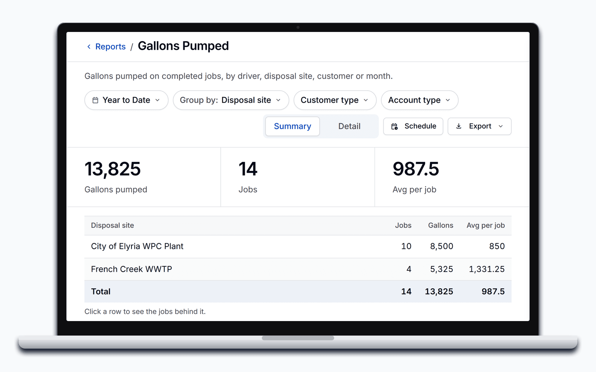Click the 4 jobs cell for French Creek
This screenshot has height=372, width=596.
(409, 269)
